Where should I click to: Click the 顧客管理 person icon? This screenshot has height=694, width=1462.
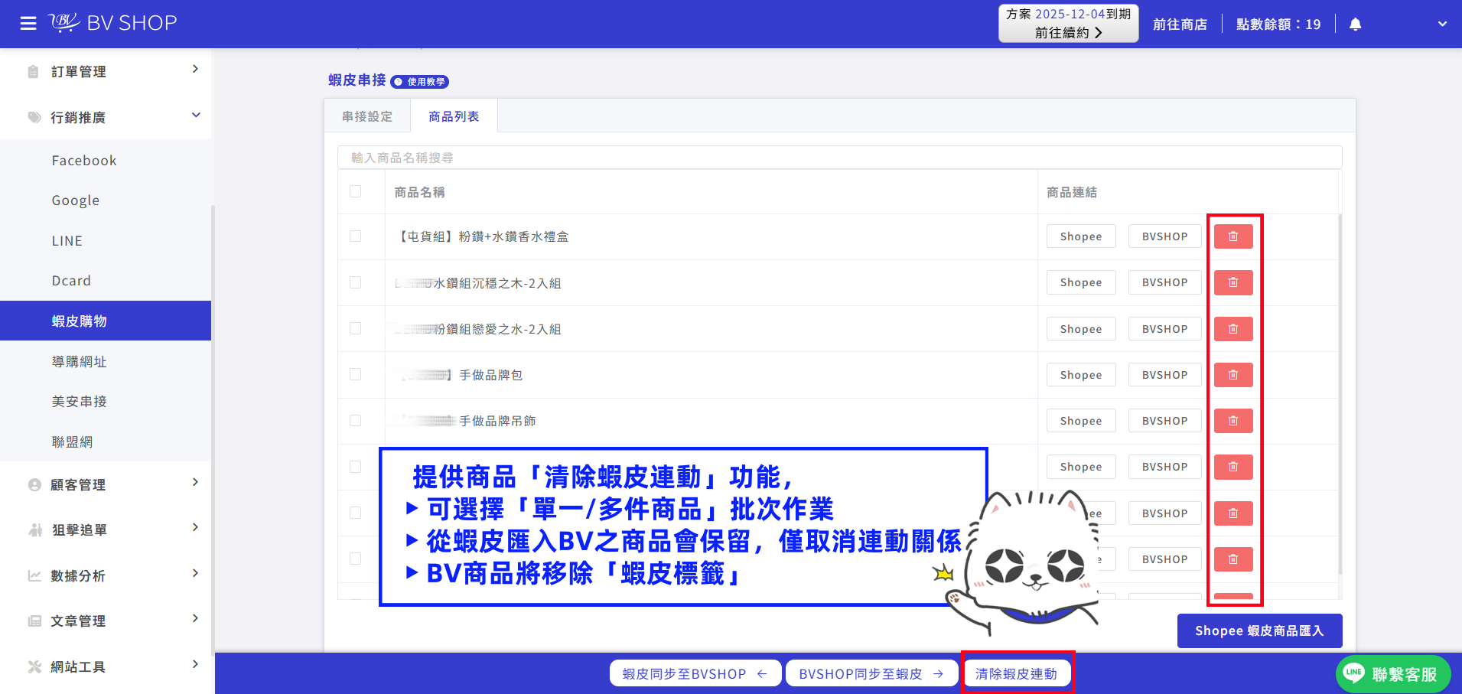[x=34, y=485]
